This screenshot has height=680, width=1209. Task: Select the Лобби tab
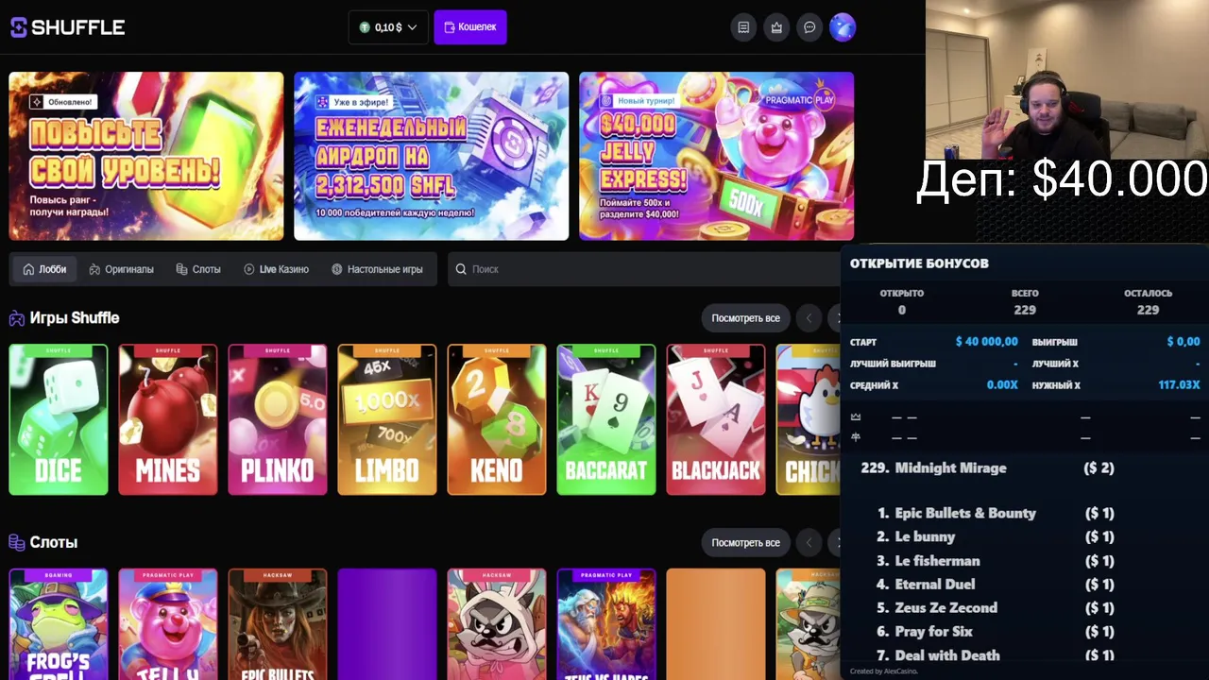[x=45, y=269]
